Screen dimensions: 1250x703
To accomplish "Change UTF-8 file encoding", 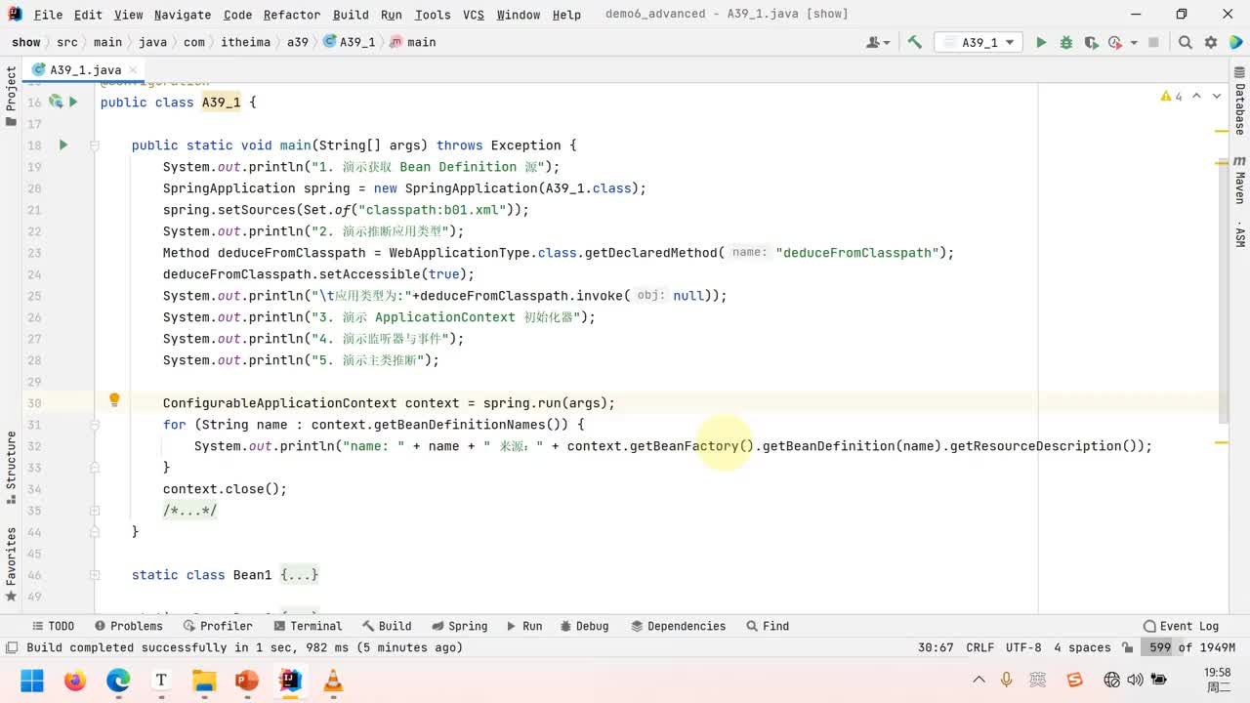I will (x=1023, y=647).
